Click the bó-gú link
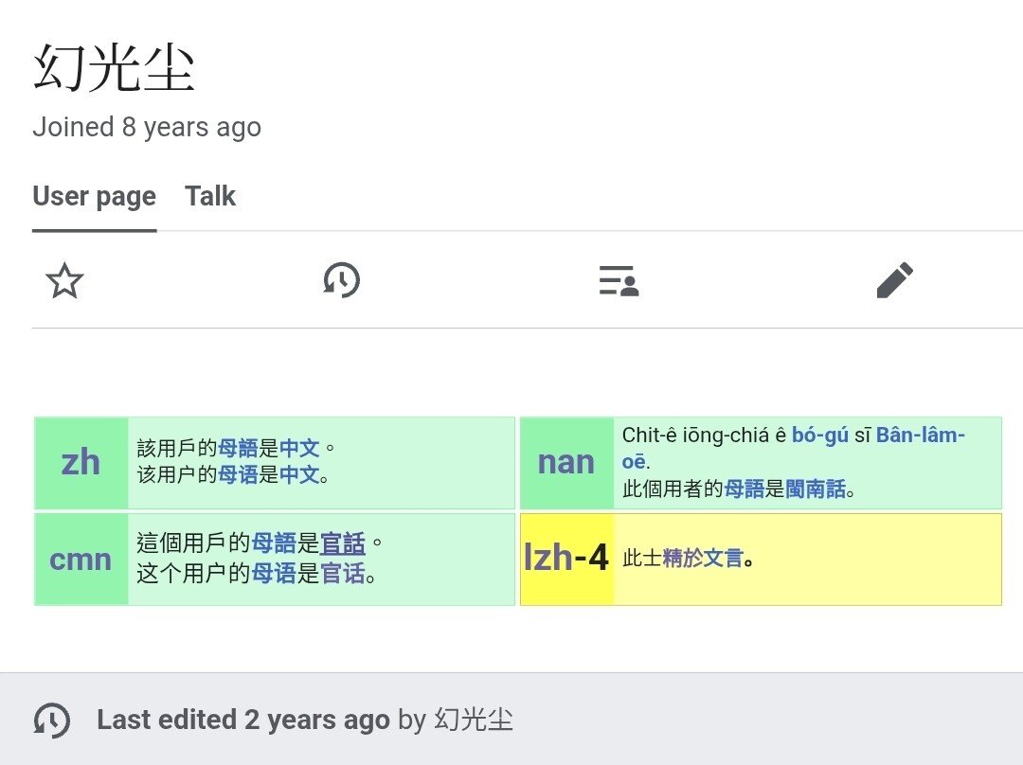The height and width of the screenshot is (765, 1023). point(820,436)
